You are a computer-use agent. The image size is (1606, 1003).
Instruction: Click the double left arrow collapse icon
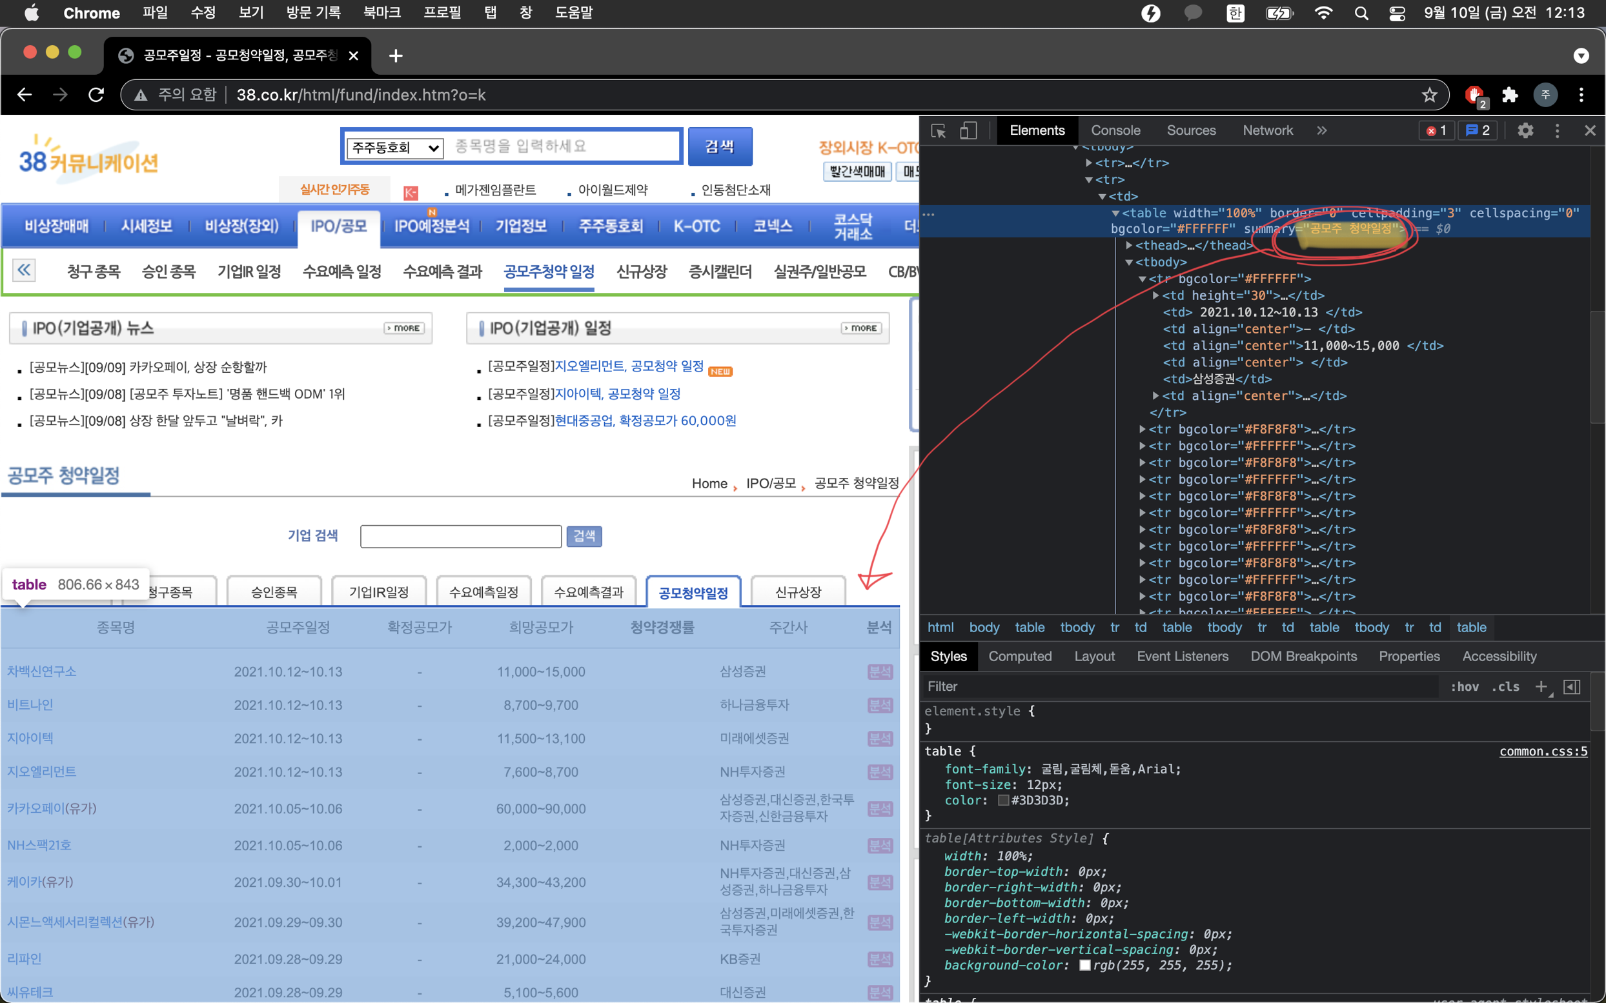[24, 270]
